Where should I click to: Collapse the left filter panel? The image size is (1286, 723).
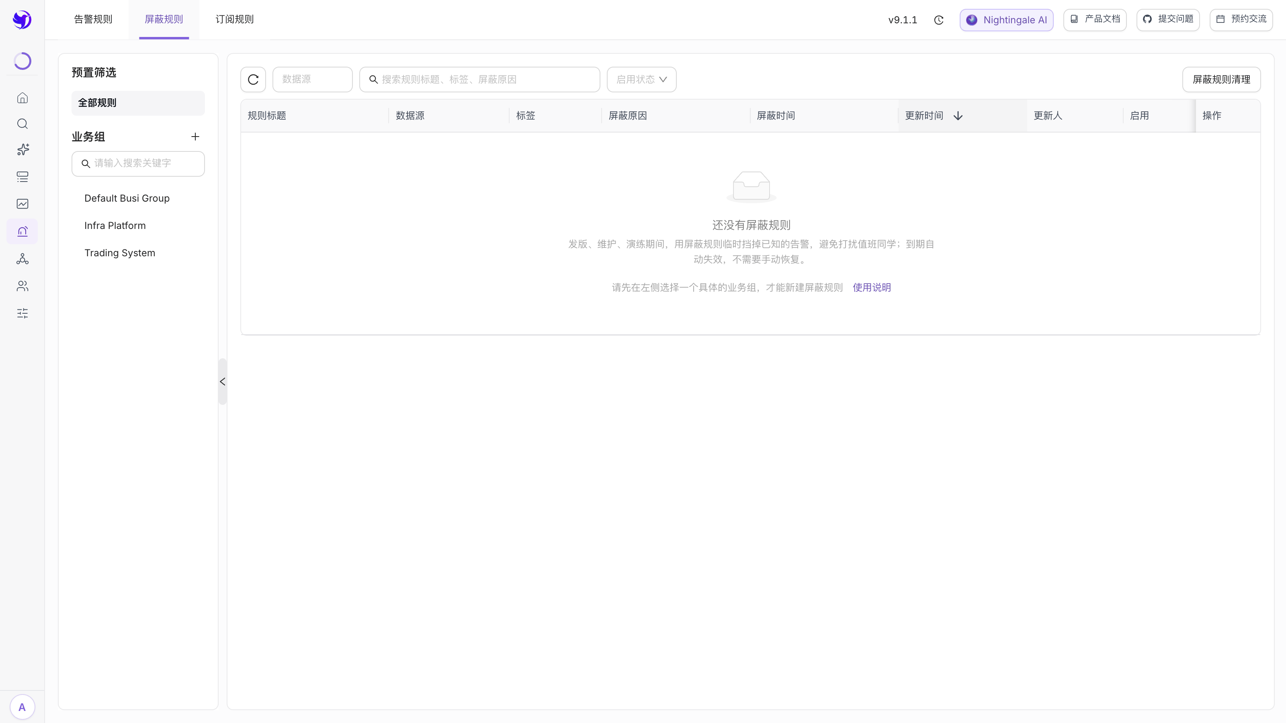click(x=223, y=382)
